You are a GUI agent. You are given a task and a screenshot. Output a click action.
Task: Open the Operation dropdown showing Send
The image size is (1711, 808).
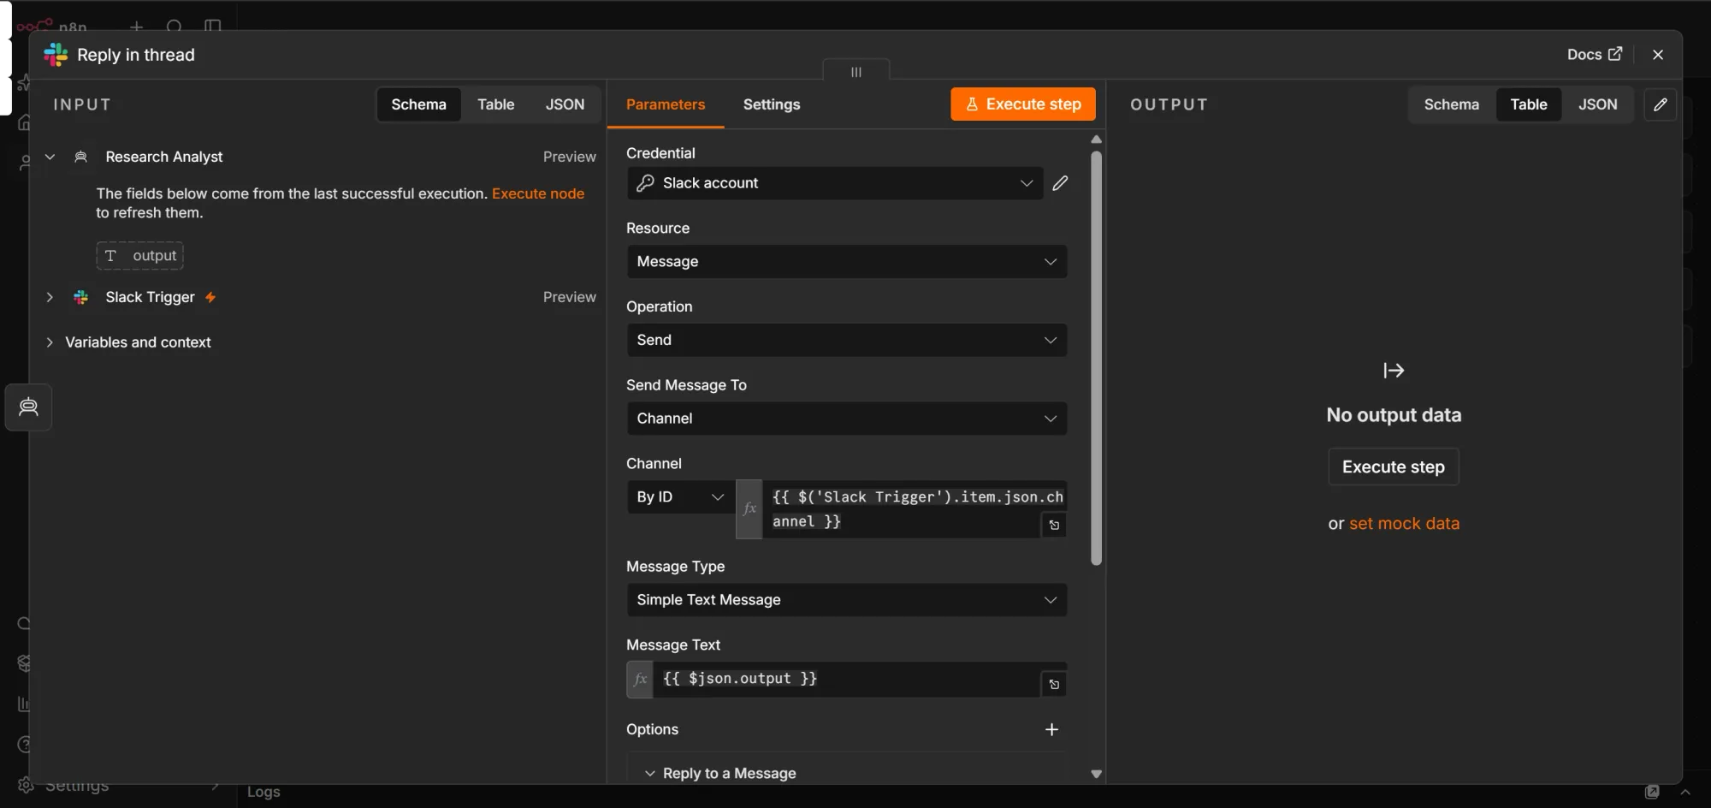click(847, 340)
